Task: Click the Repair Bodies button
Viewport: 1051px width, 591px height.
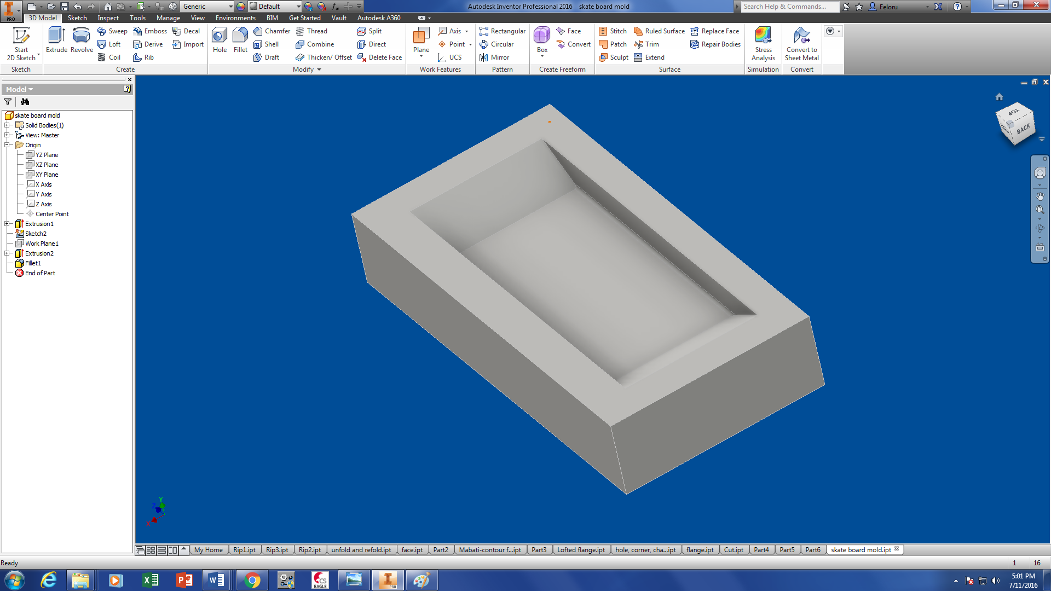Action: (715, 44)
